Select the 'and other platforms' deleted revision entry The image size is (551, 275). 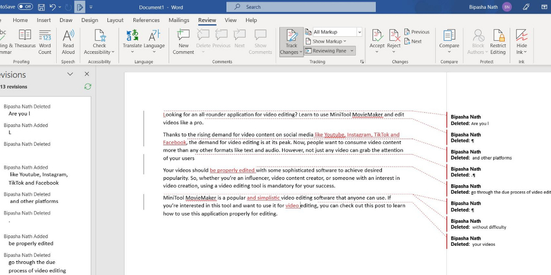[x=30, y=198]
